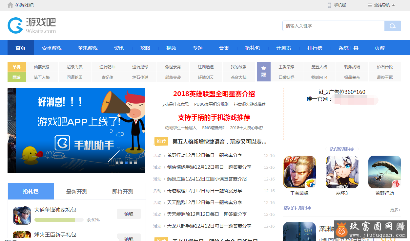The height and width of the screenshot is (241, 410).
Task: Click the 大道争锋 game icon
Action: [x=22, y=215]
